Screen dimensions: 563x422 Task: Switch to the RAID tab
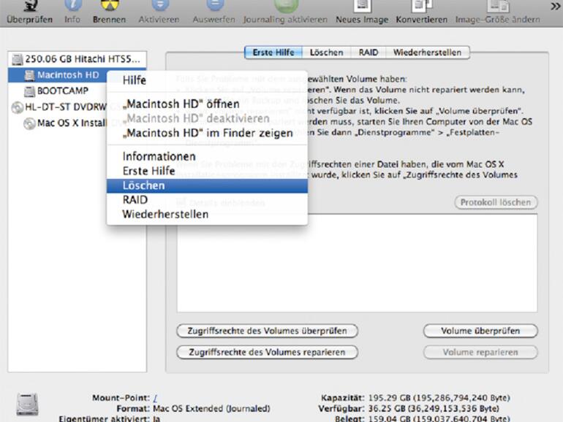(x=369, y=53)
